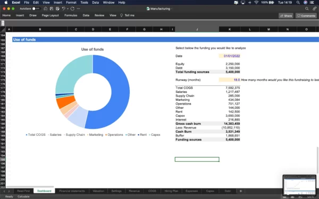Click the Home icon in title bar
Screen dimensions: 319x199
[x=46, y=8]
